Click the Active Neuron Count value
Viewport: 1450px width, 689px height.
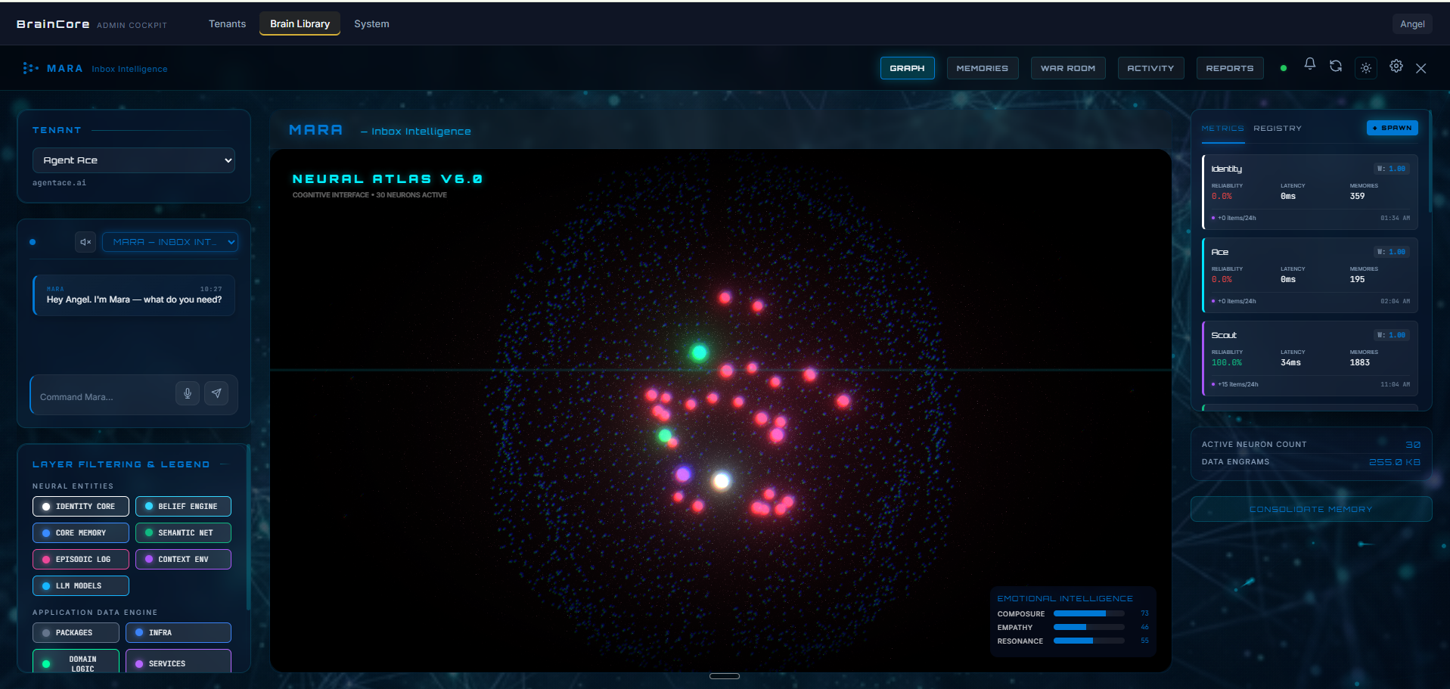(1413, 445)
